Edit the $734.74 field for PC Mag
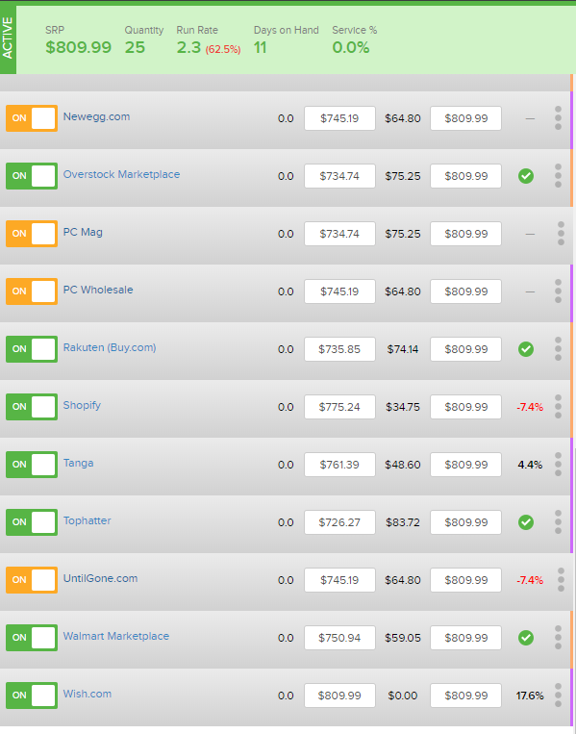576x734 pixels. click(x=339, y=234)
